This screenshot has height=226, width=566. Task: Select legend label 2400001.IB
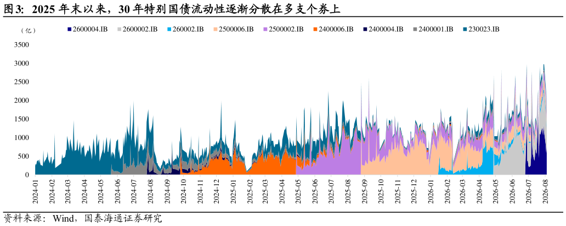pos(435,30)
